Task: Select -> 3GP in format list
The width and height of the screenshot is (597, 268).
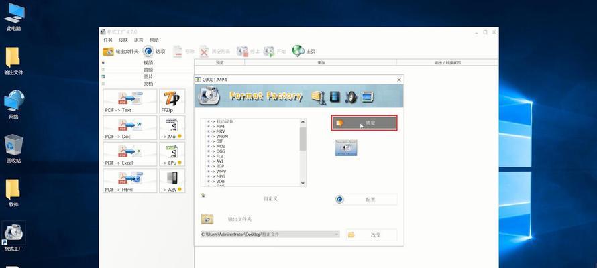Action: coord(216,167)
